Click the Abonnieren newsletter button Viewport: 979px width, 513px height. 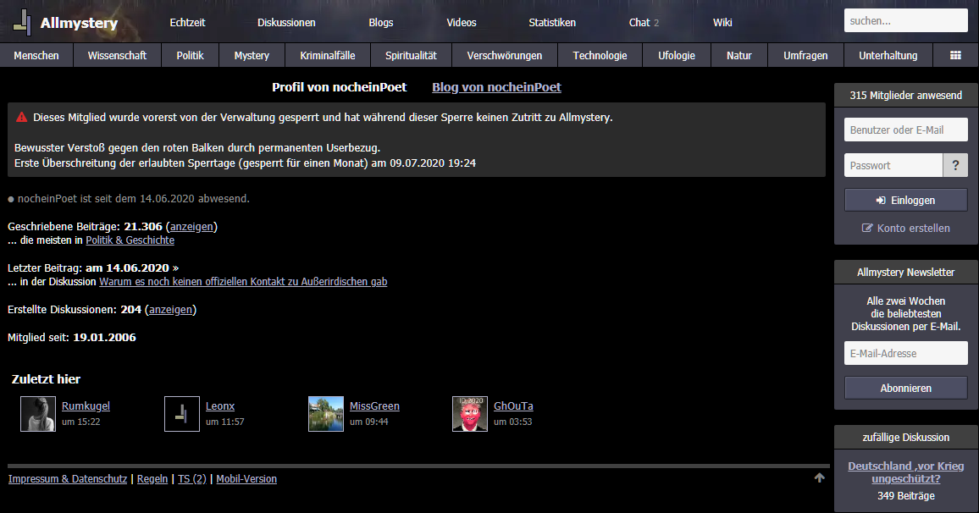point(905,389)
